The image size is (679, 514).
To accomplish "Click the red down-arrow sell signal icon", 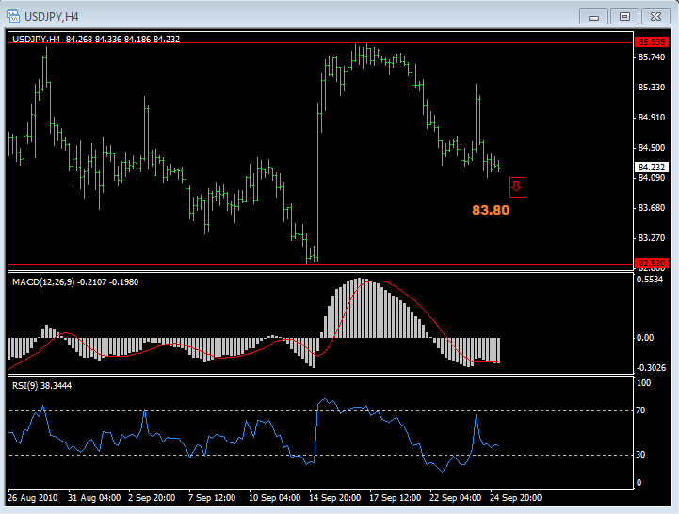I will tap(517, 186).
